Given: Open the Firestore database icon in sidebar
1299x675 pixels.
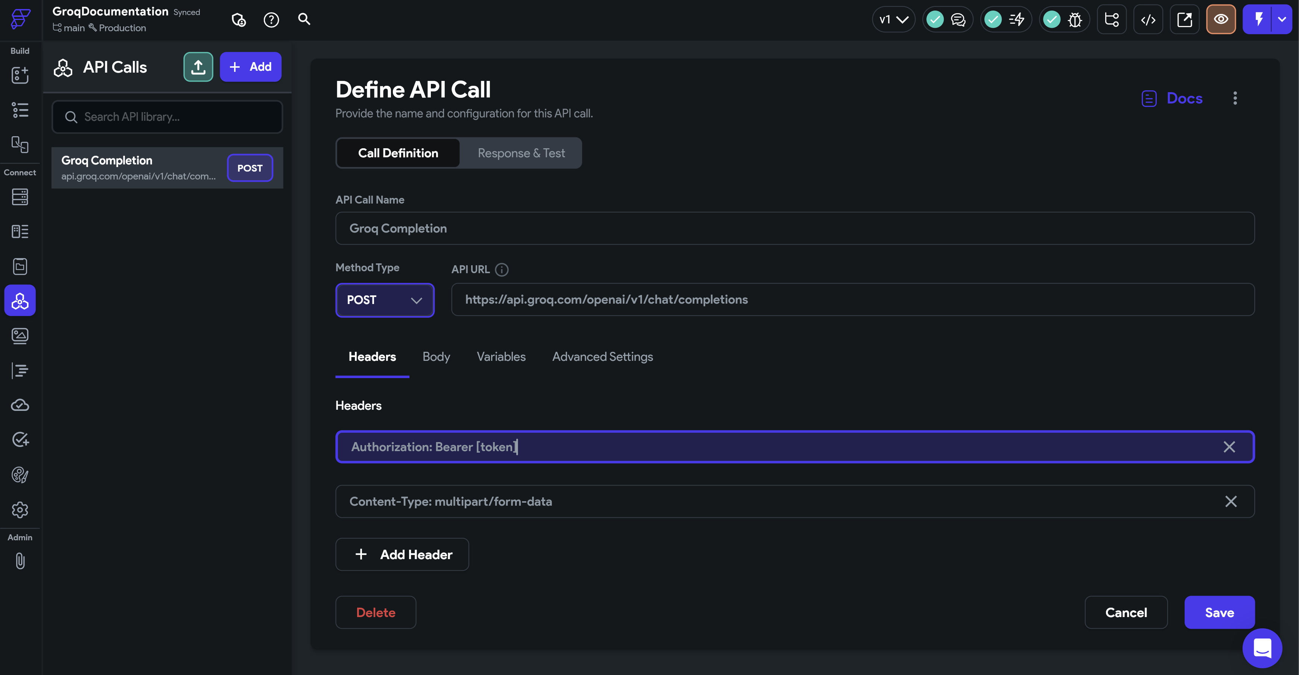Looking at the screenshot, I should click(20, 197).
